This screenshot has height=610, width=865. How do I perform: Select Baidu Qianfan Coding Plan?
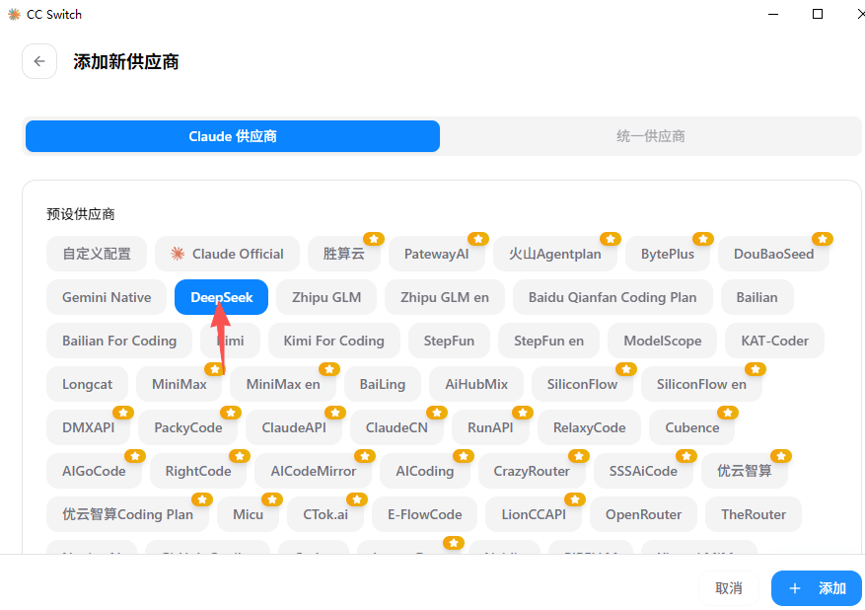pos(613,297)
